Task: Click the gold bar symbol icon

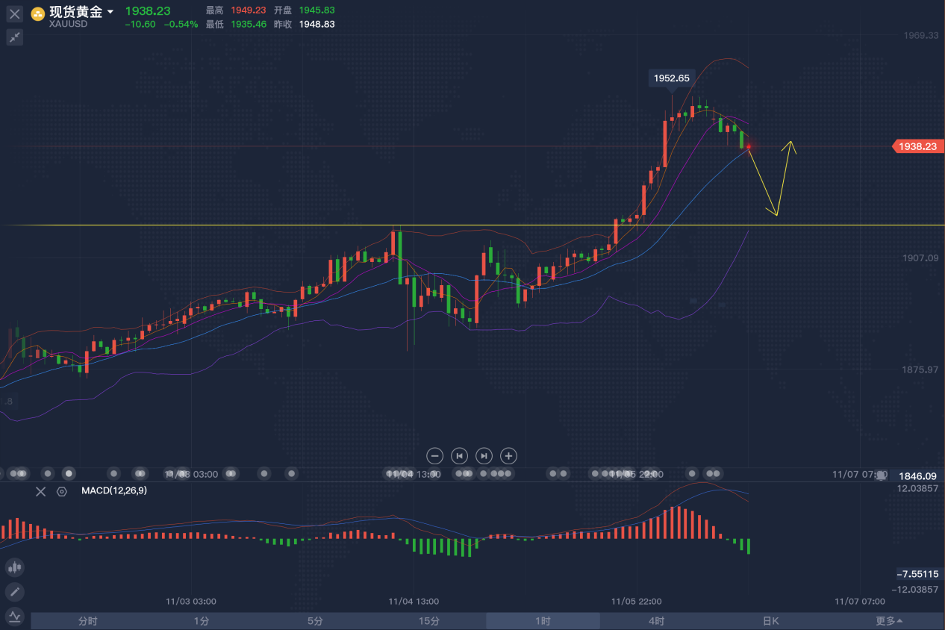Action: click(37, 13)
